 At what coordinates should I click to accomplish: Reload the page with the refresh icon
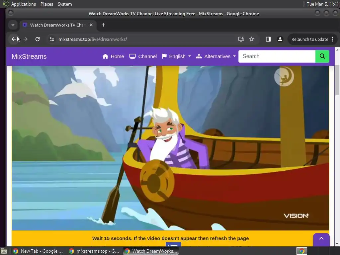38,39
